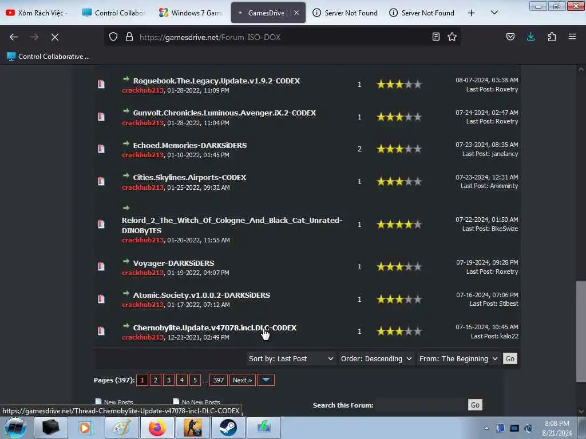Image resolution: width=586 pixels, height=439 pixels.
Task: Click the browser back arrow
Action: [x=14, y=37]
